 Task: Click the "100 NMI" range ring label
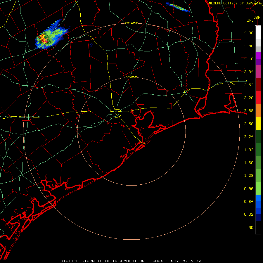(x=131, y=23)
